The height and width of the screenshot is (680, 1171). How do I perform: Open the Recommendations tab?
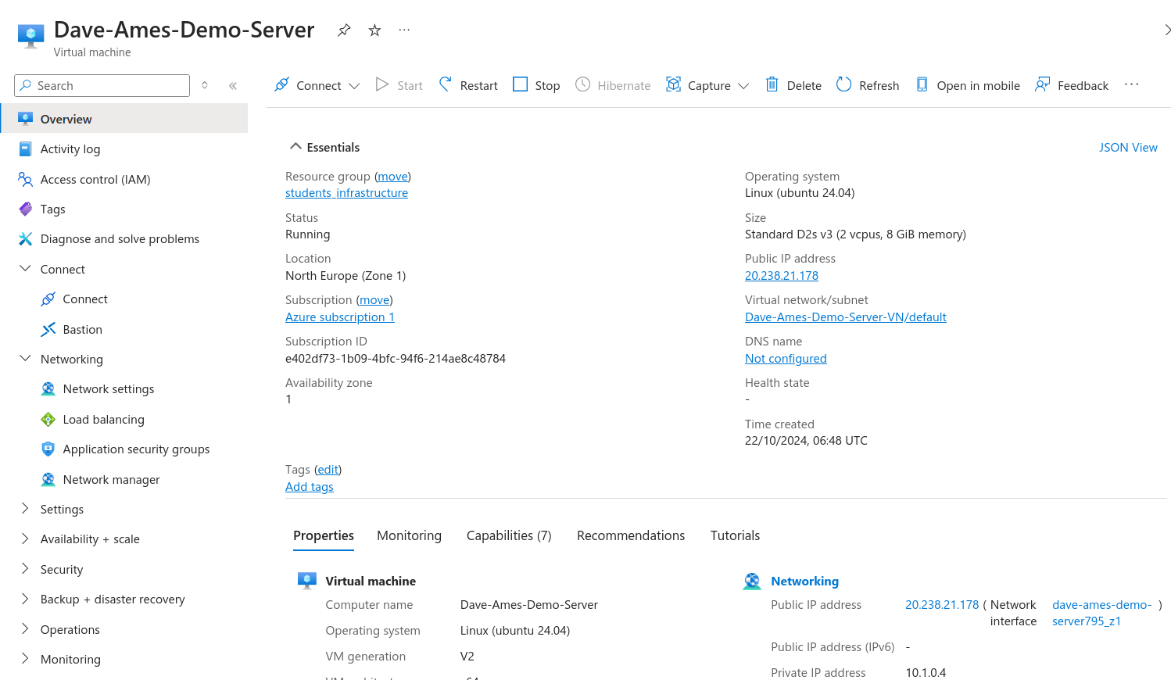[x=631, y=535]
